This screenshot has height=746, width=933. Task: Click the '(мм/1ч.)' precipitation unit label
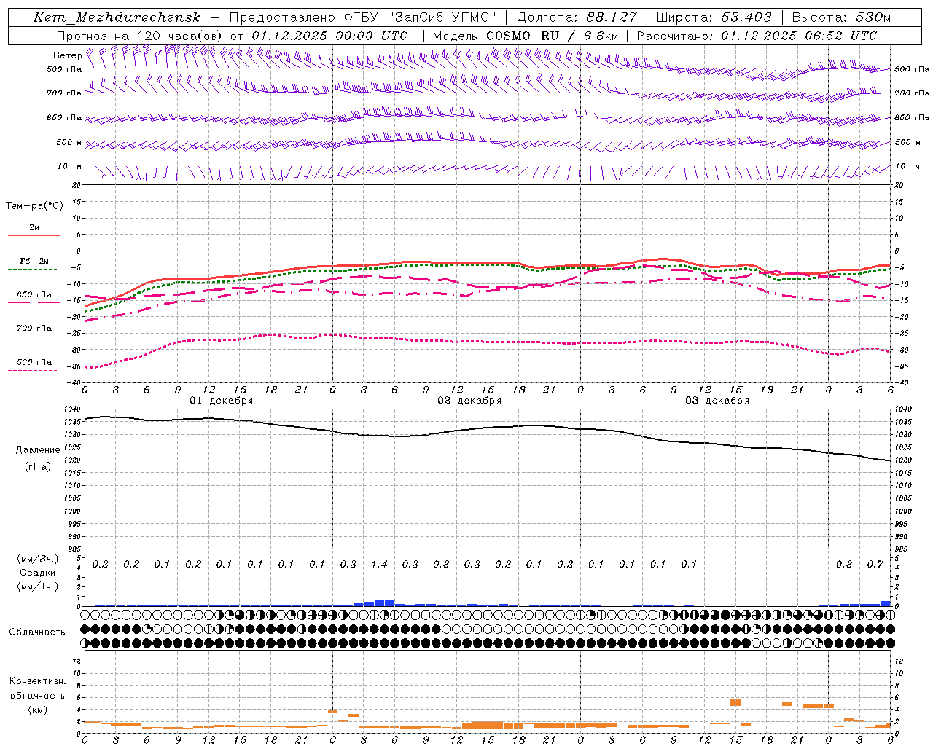[38, 586]
